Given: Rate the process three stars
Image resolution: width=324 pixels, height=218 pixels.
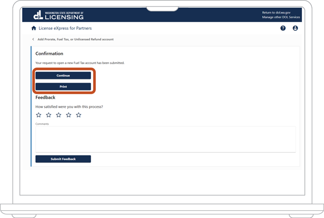Looking at the screenshot, I should (59, 115).
